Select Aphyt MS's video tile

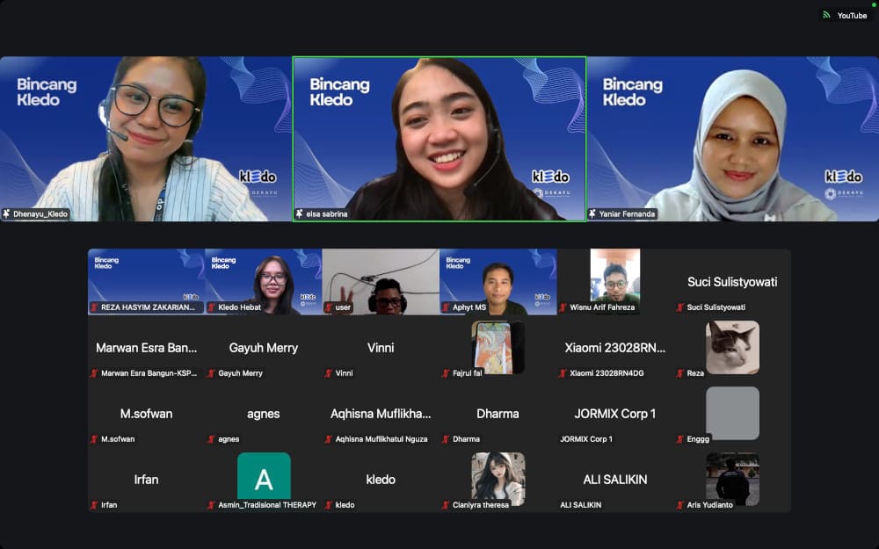tap(498, 281)
